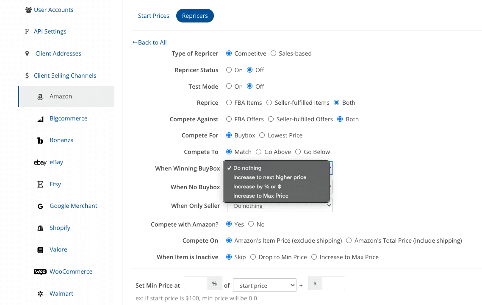Select Both for Reprice
Screen dimensions: 482x305
click(337, 103)
